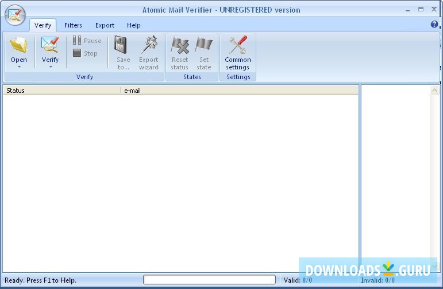
Task: Click the Reset status flag icon
Action: tap(180, 45)
